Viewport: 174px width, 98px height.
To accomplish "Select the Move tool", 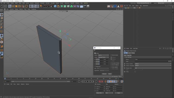I will tap(13, 6).
